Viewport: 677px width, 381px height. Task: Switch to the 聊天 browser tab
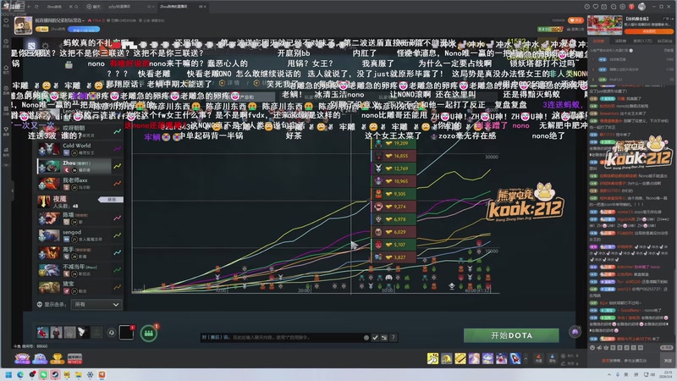tap(94, 7)
